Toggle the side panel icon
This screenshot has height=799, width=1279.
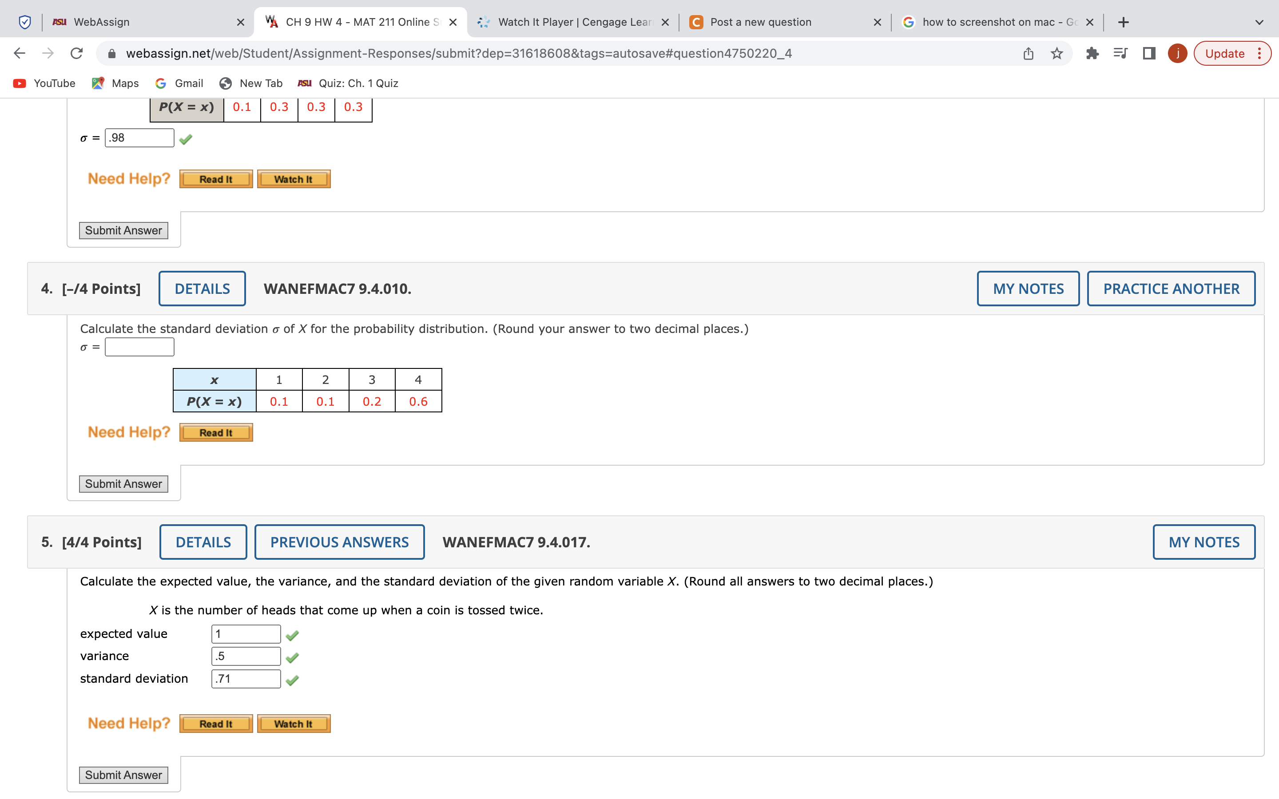[1149, 53]
